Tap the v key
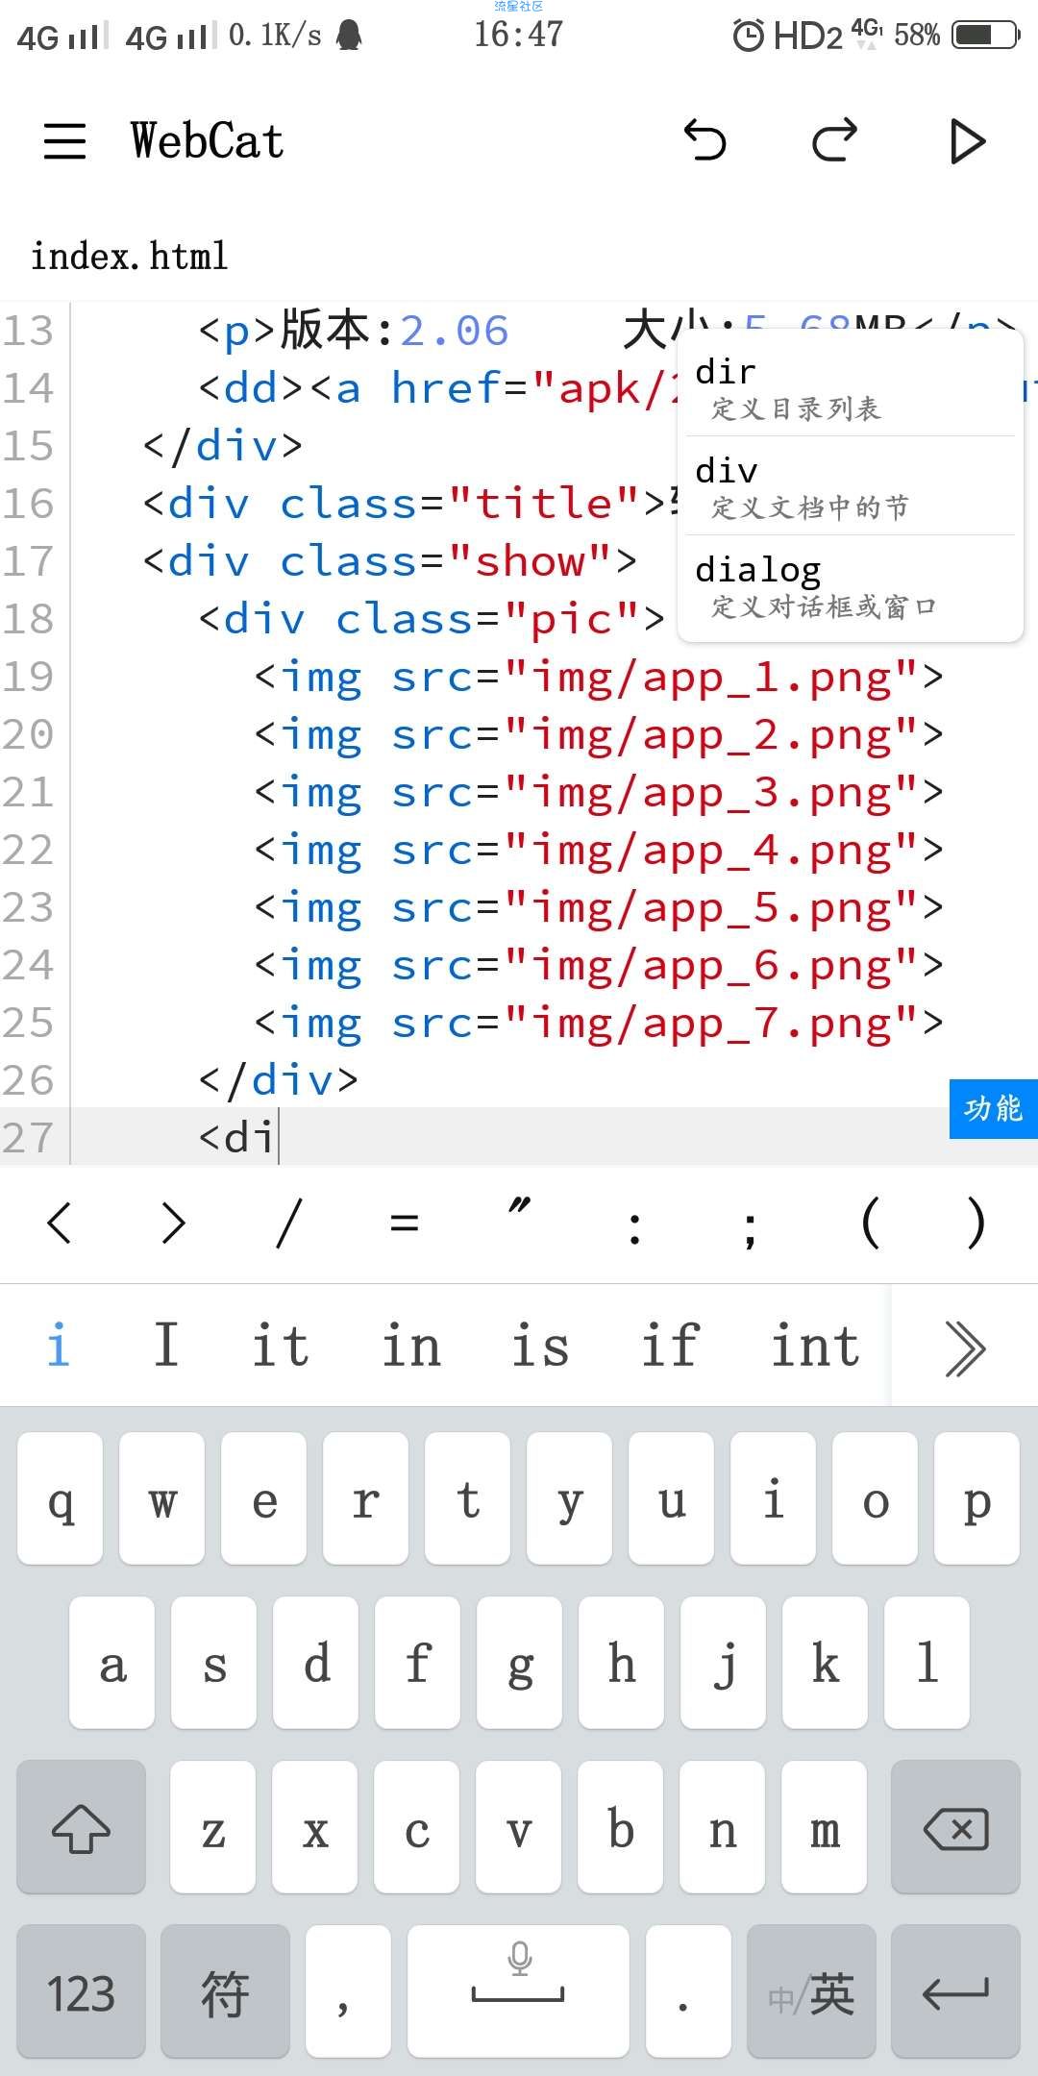 519,1827
